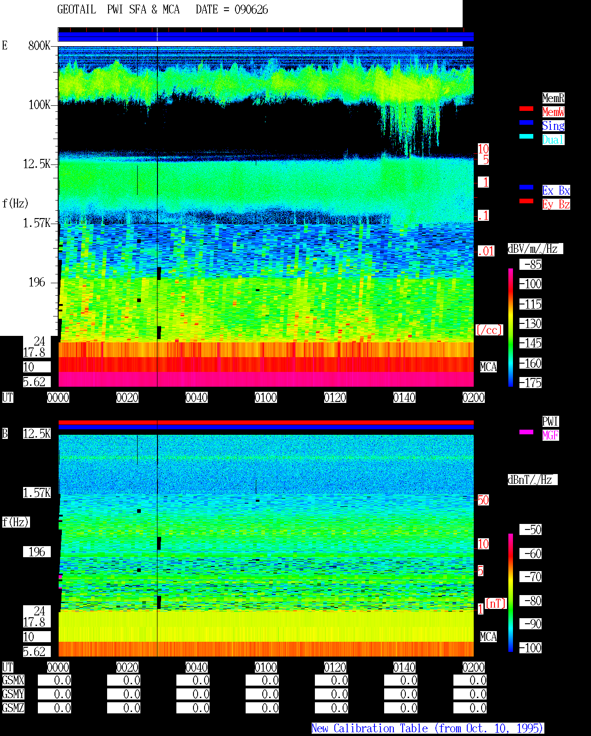Click the red Ey Bz legend swatch
This screenshot has height=736, width=591.
pyautogui.click(x=526, y=201)
